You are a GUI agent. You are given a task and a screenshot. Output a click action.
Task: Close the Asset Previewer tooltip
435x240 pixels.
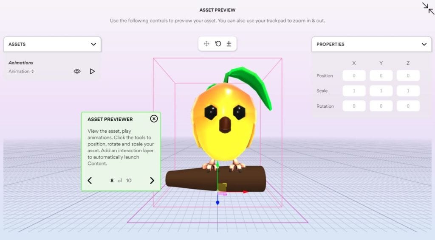pos(154,119)
